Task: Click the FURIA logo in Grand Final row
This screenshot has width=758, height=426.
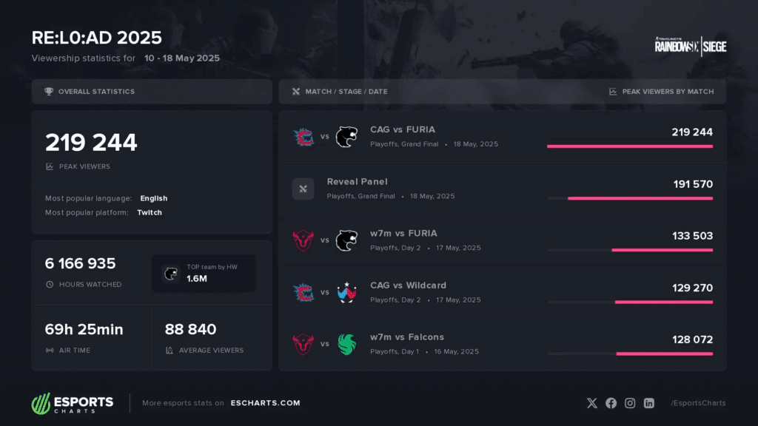Action: (x=346, y=137)
